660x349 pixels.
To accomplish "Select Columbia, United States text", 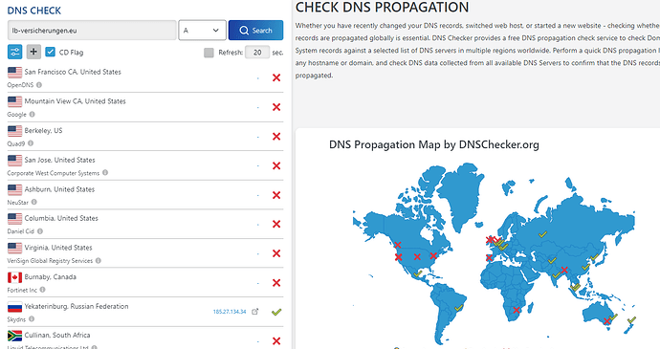I will coord(61,219).
